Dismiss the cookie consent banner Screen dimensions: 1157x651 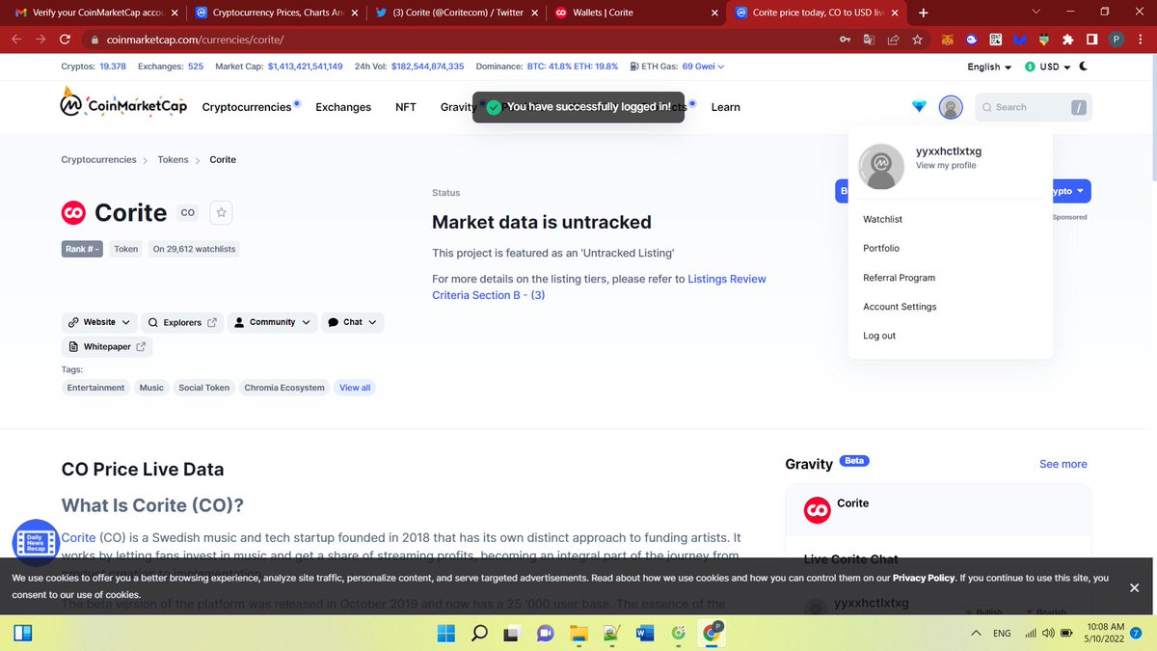[1134, 587]
